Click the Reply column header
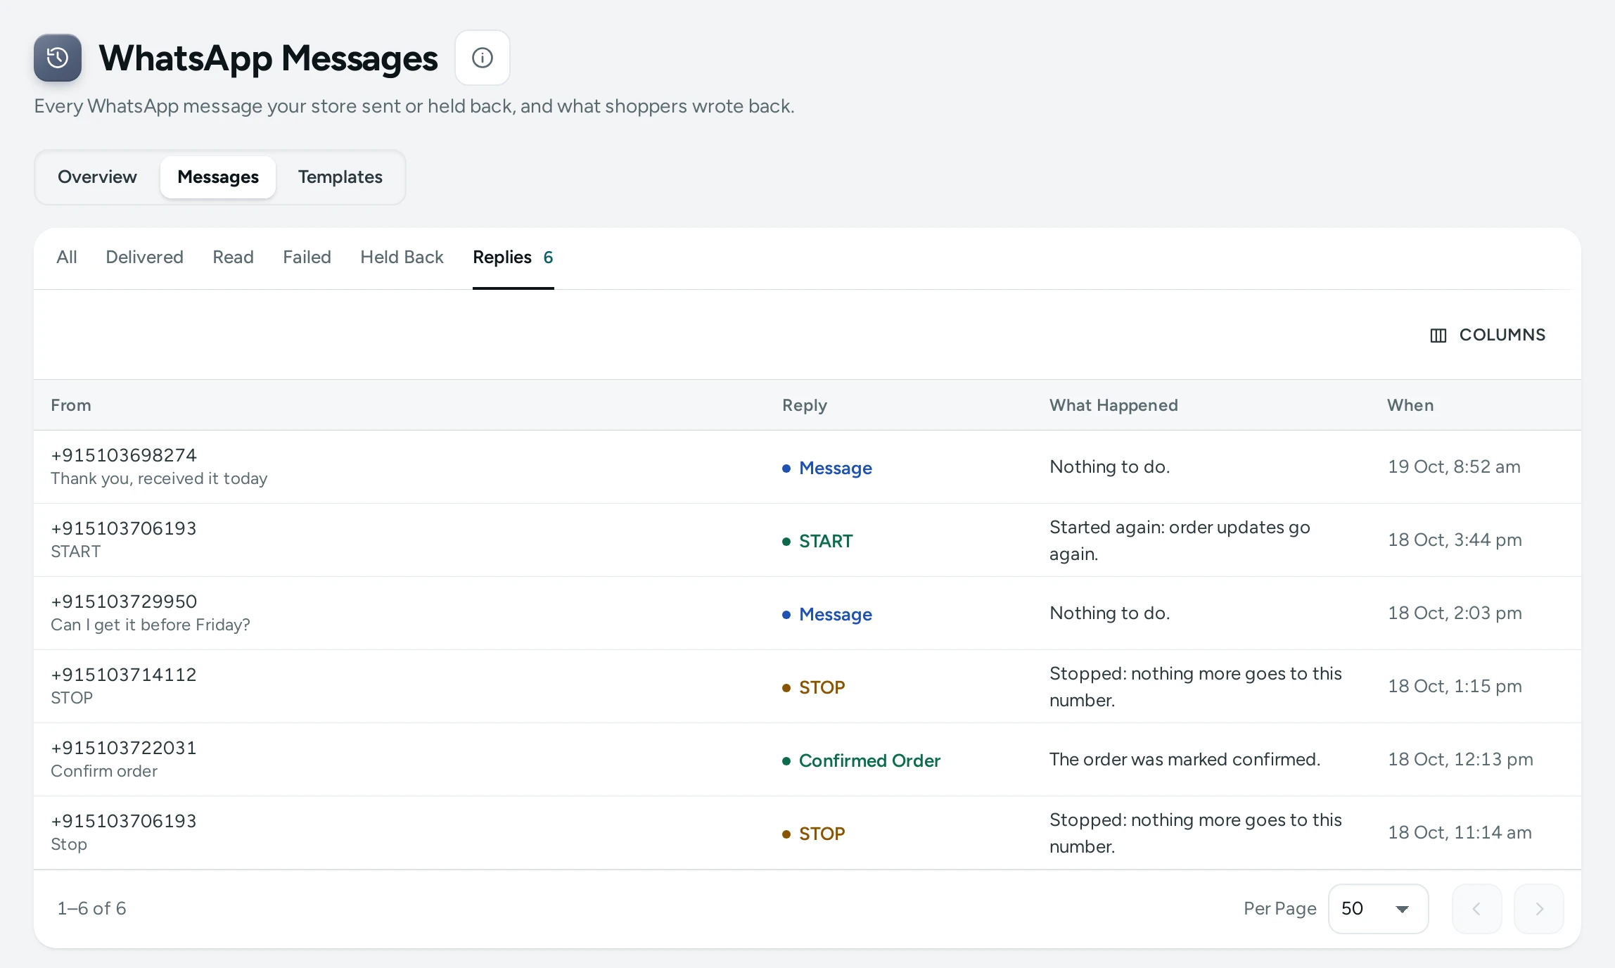This screenshot has height=968, width=1615. pos(805,405)
